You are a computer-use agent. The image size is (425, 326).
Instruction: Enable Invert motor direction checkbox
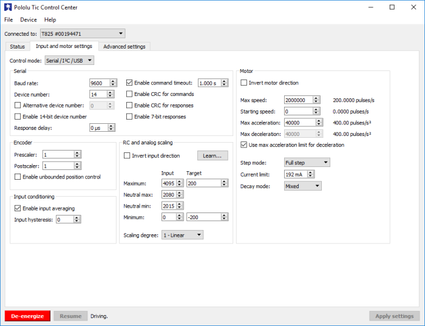243,83
